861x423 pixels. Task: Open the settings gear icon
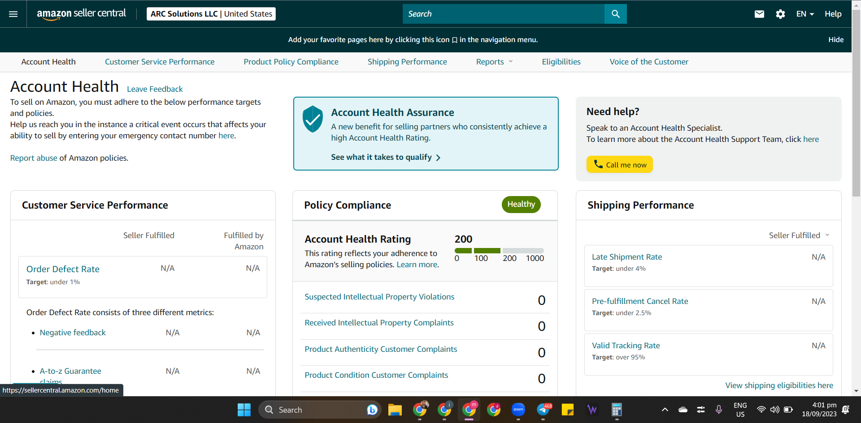[780, 14]
